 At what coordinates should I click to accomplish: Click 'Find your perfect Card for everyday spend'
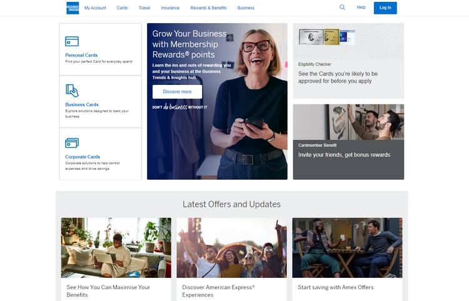pos(99,62)
